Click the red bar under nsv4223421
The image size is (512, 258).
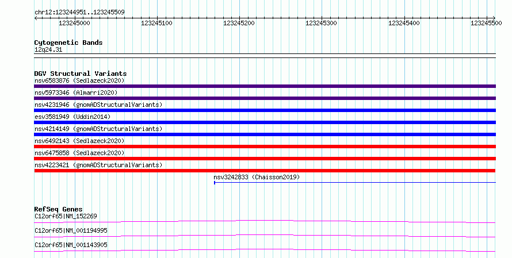pos(265,171)
